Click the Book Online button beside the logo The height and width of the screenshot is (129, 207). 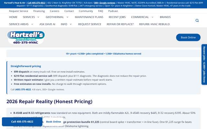pyautogui.click(x=188, y=37)
